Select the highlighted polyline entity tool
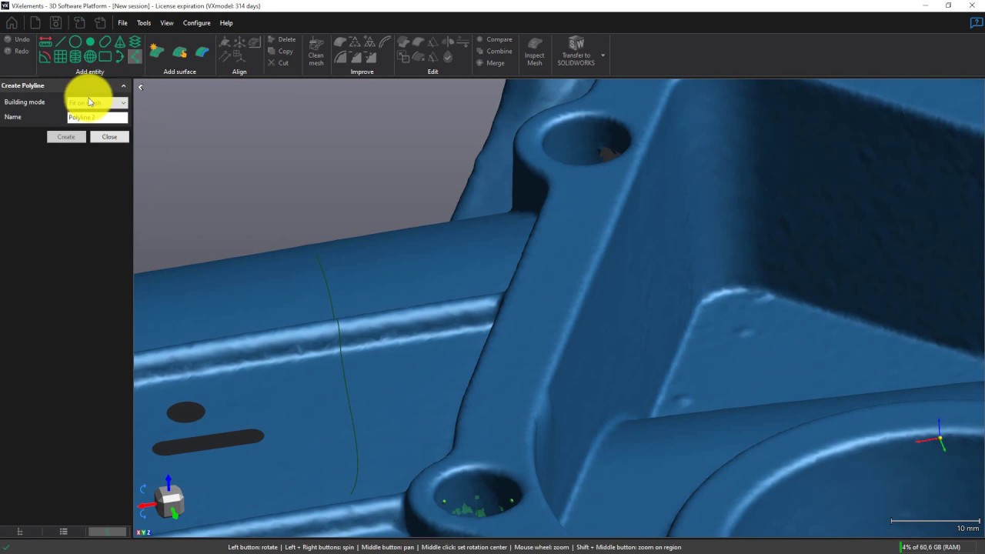The height and width of the screenshot is (554, 985). (135, 56)
